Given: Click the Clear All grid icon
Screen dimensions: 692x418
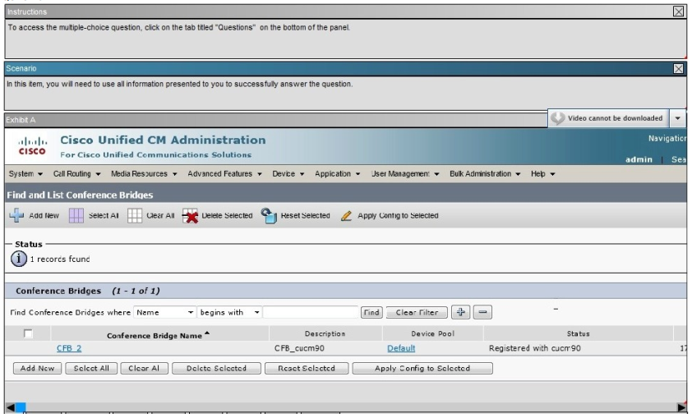Looking at the screenshot, I should (x=135, y=215).
